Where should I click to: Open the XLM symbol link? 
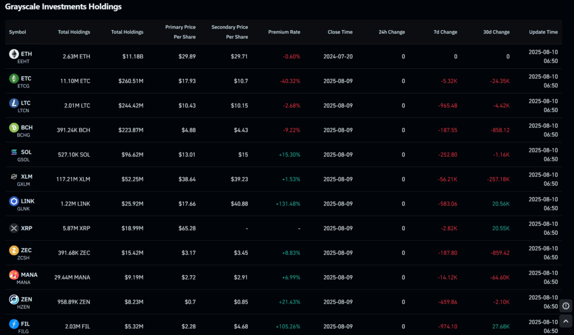click(27, 176)
